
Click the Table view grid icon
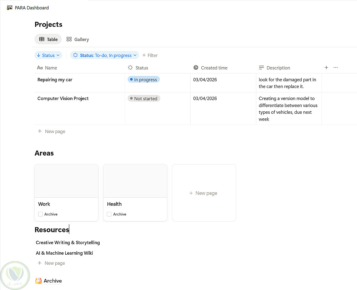42,39
